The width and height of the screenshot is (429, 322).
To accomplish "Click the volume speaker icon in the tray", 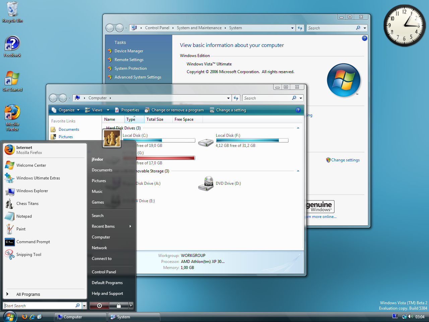I will click(x=411, y=316).
